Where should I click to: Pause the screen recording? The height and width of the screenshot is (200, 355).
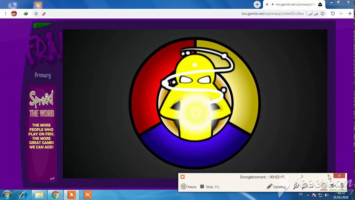189,187
